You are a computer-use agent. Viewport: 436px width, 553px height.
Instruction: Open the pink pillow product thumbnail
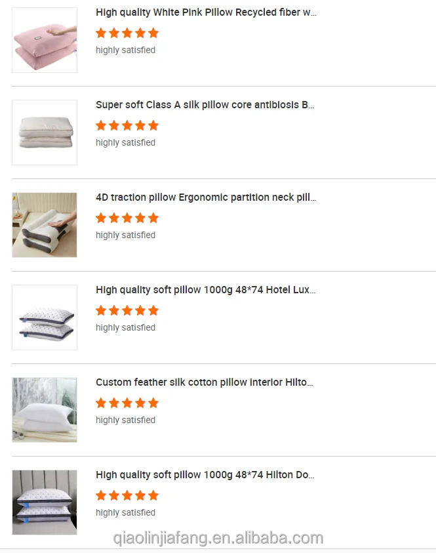[45, 40]
